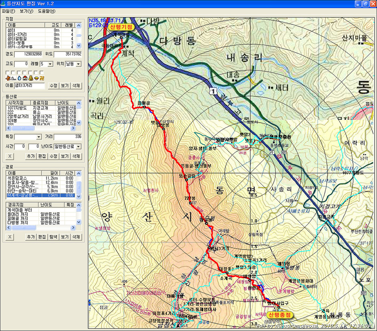The image size is (377, 331).
Task: Click the 거리 field showing 336
Action: pos(68,137)
